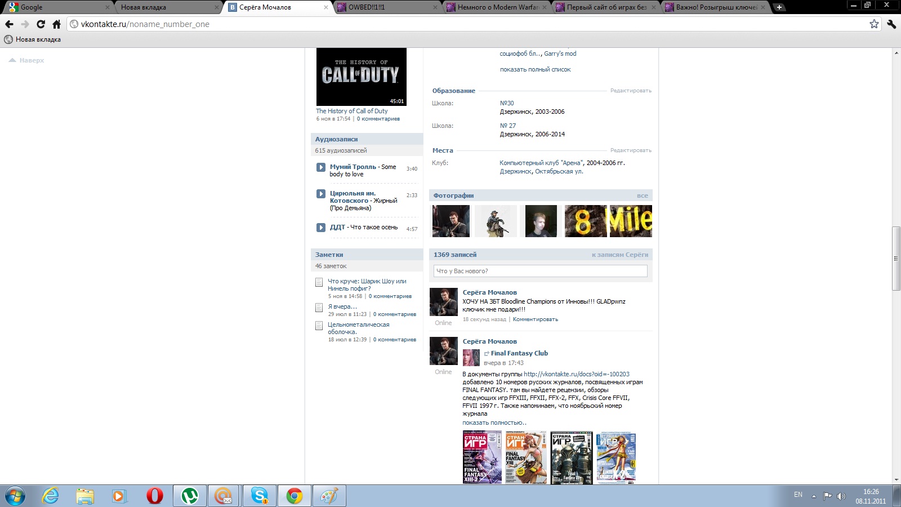The height and width of the screenshot is (507, 901).
Task: Go to the browser home page
Action: click(56, 24)
